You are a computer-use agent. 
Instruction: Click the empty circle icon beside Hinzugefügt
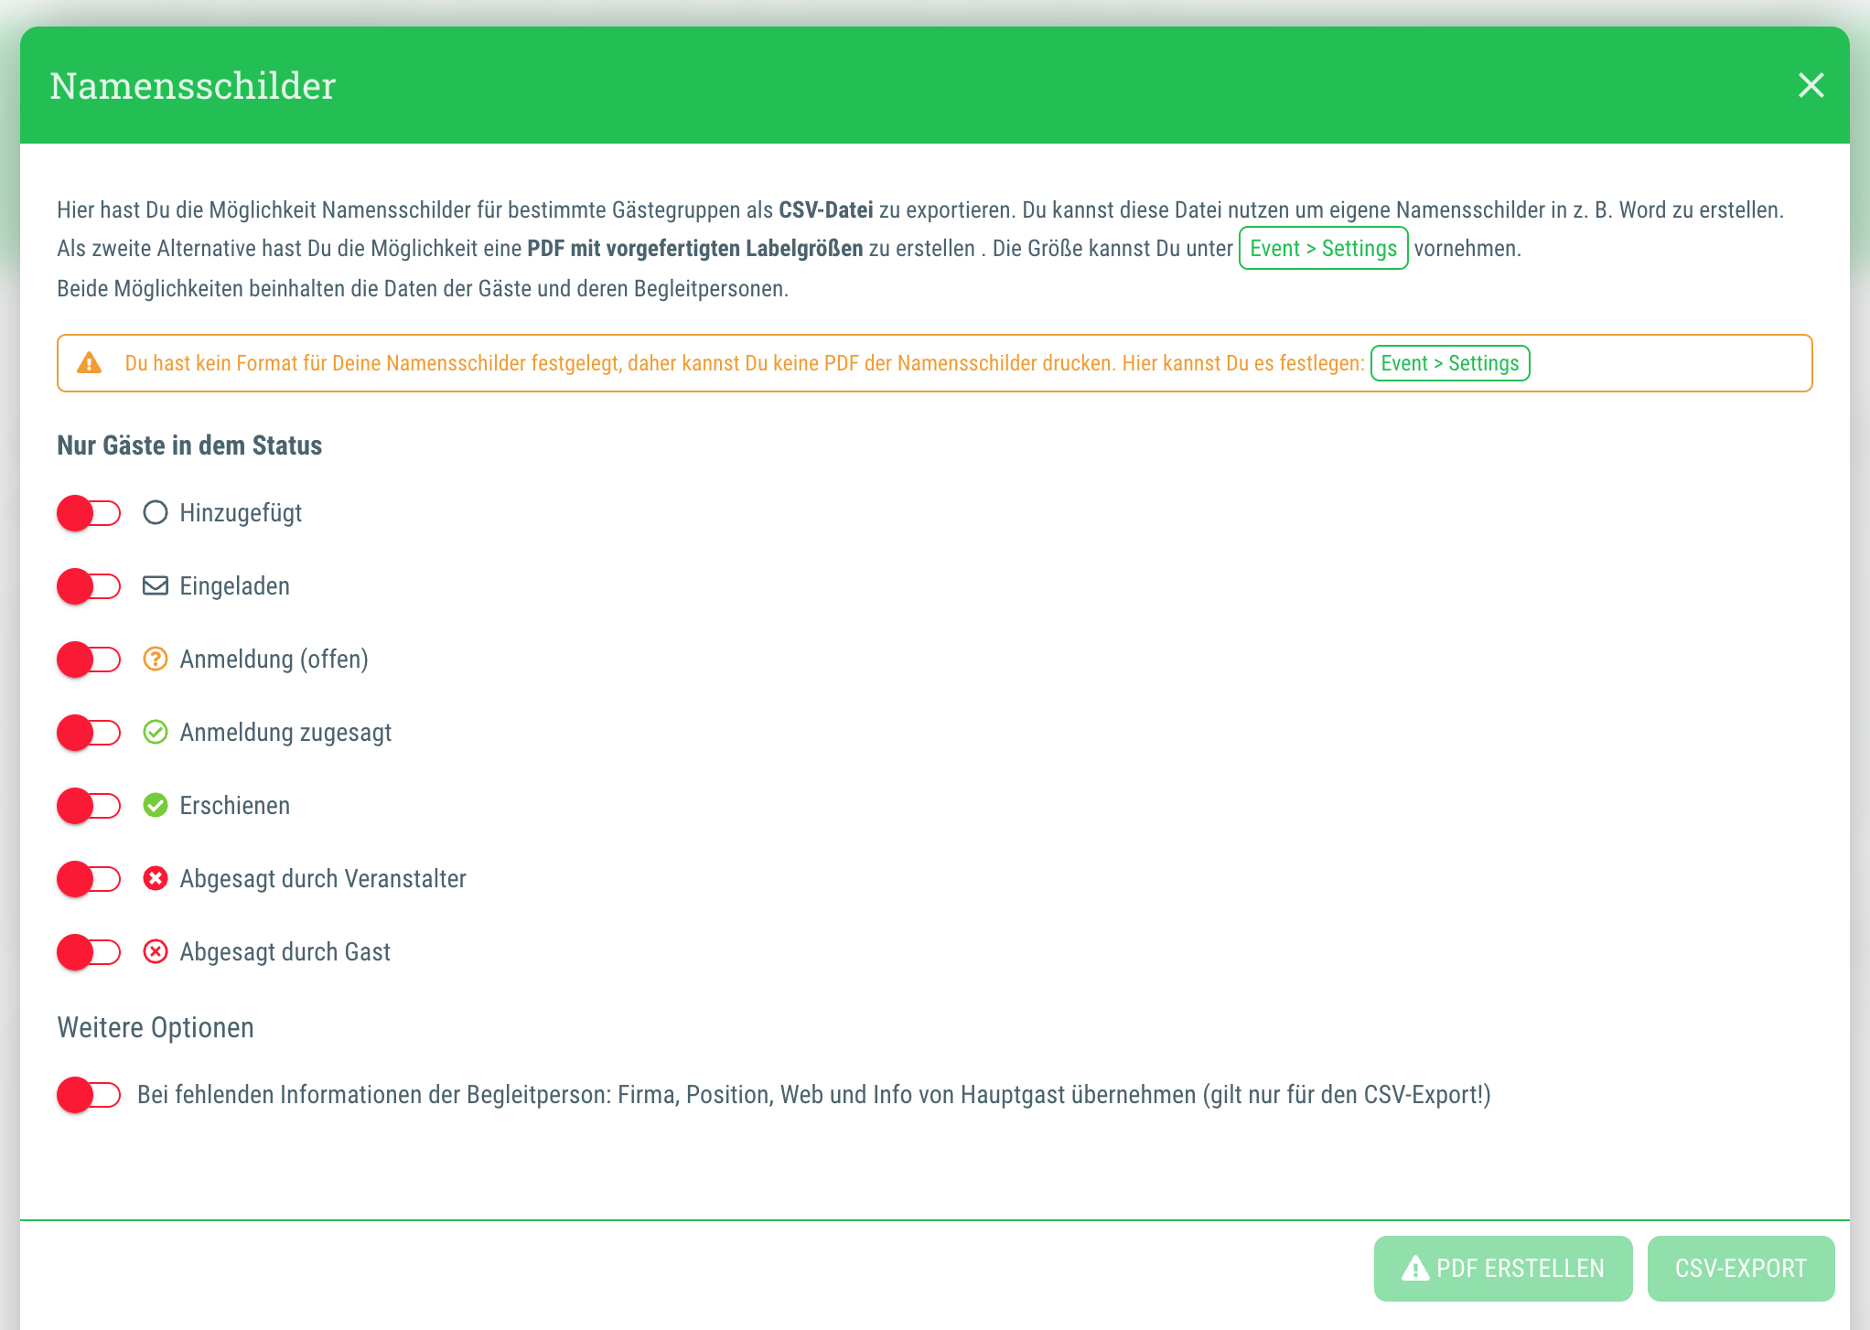tap(156, 512)
